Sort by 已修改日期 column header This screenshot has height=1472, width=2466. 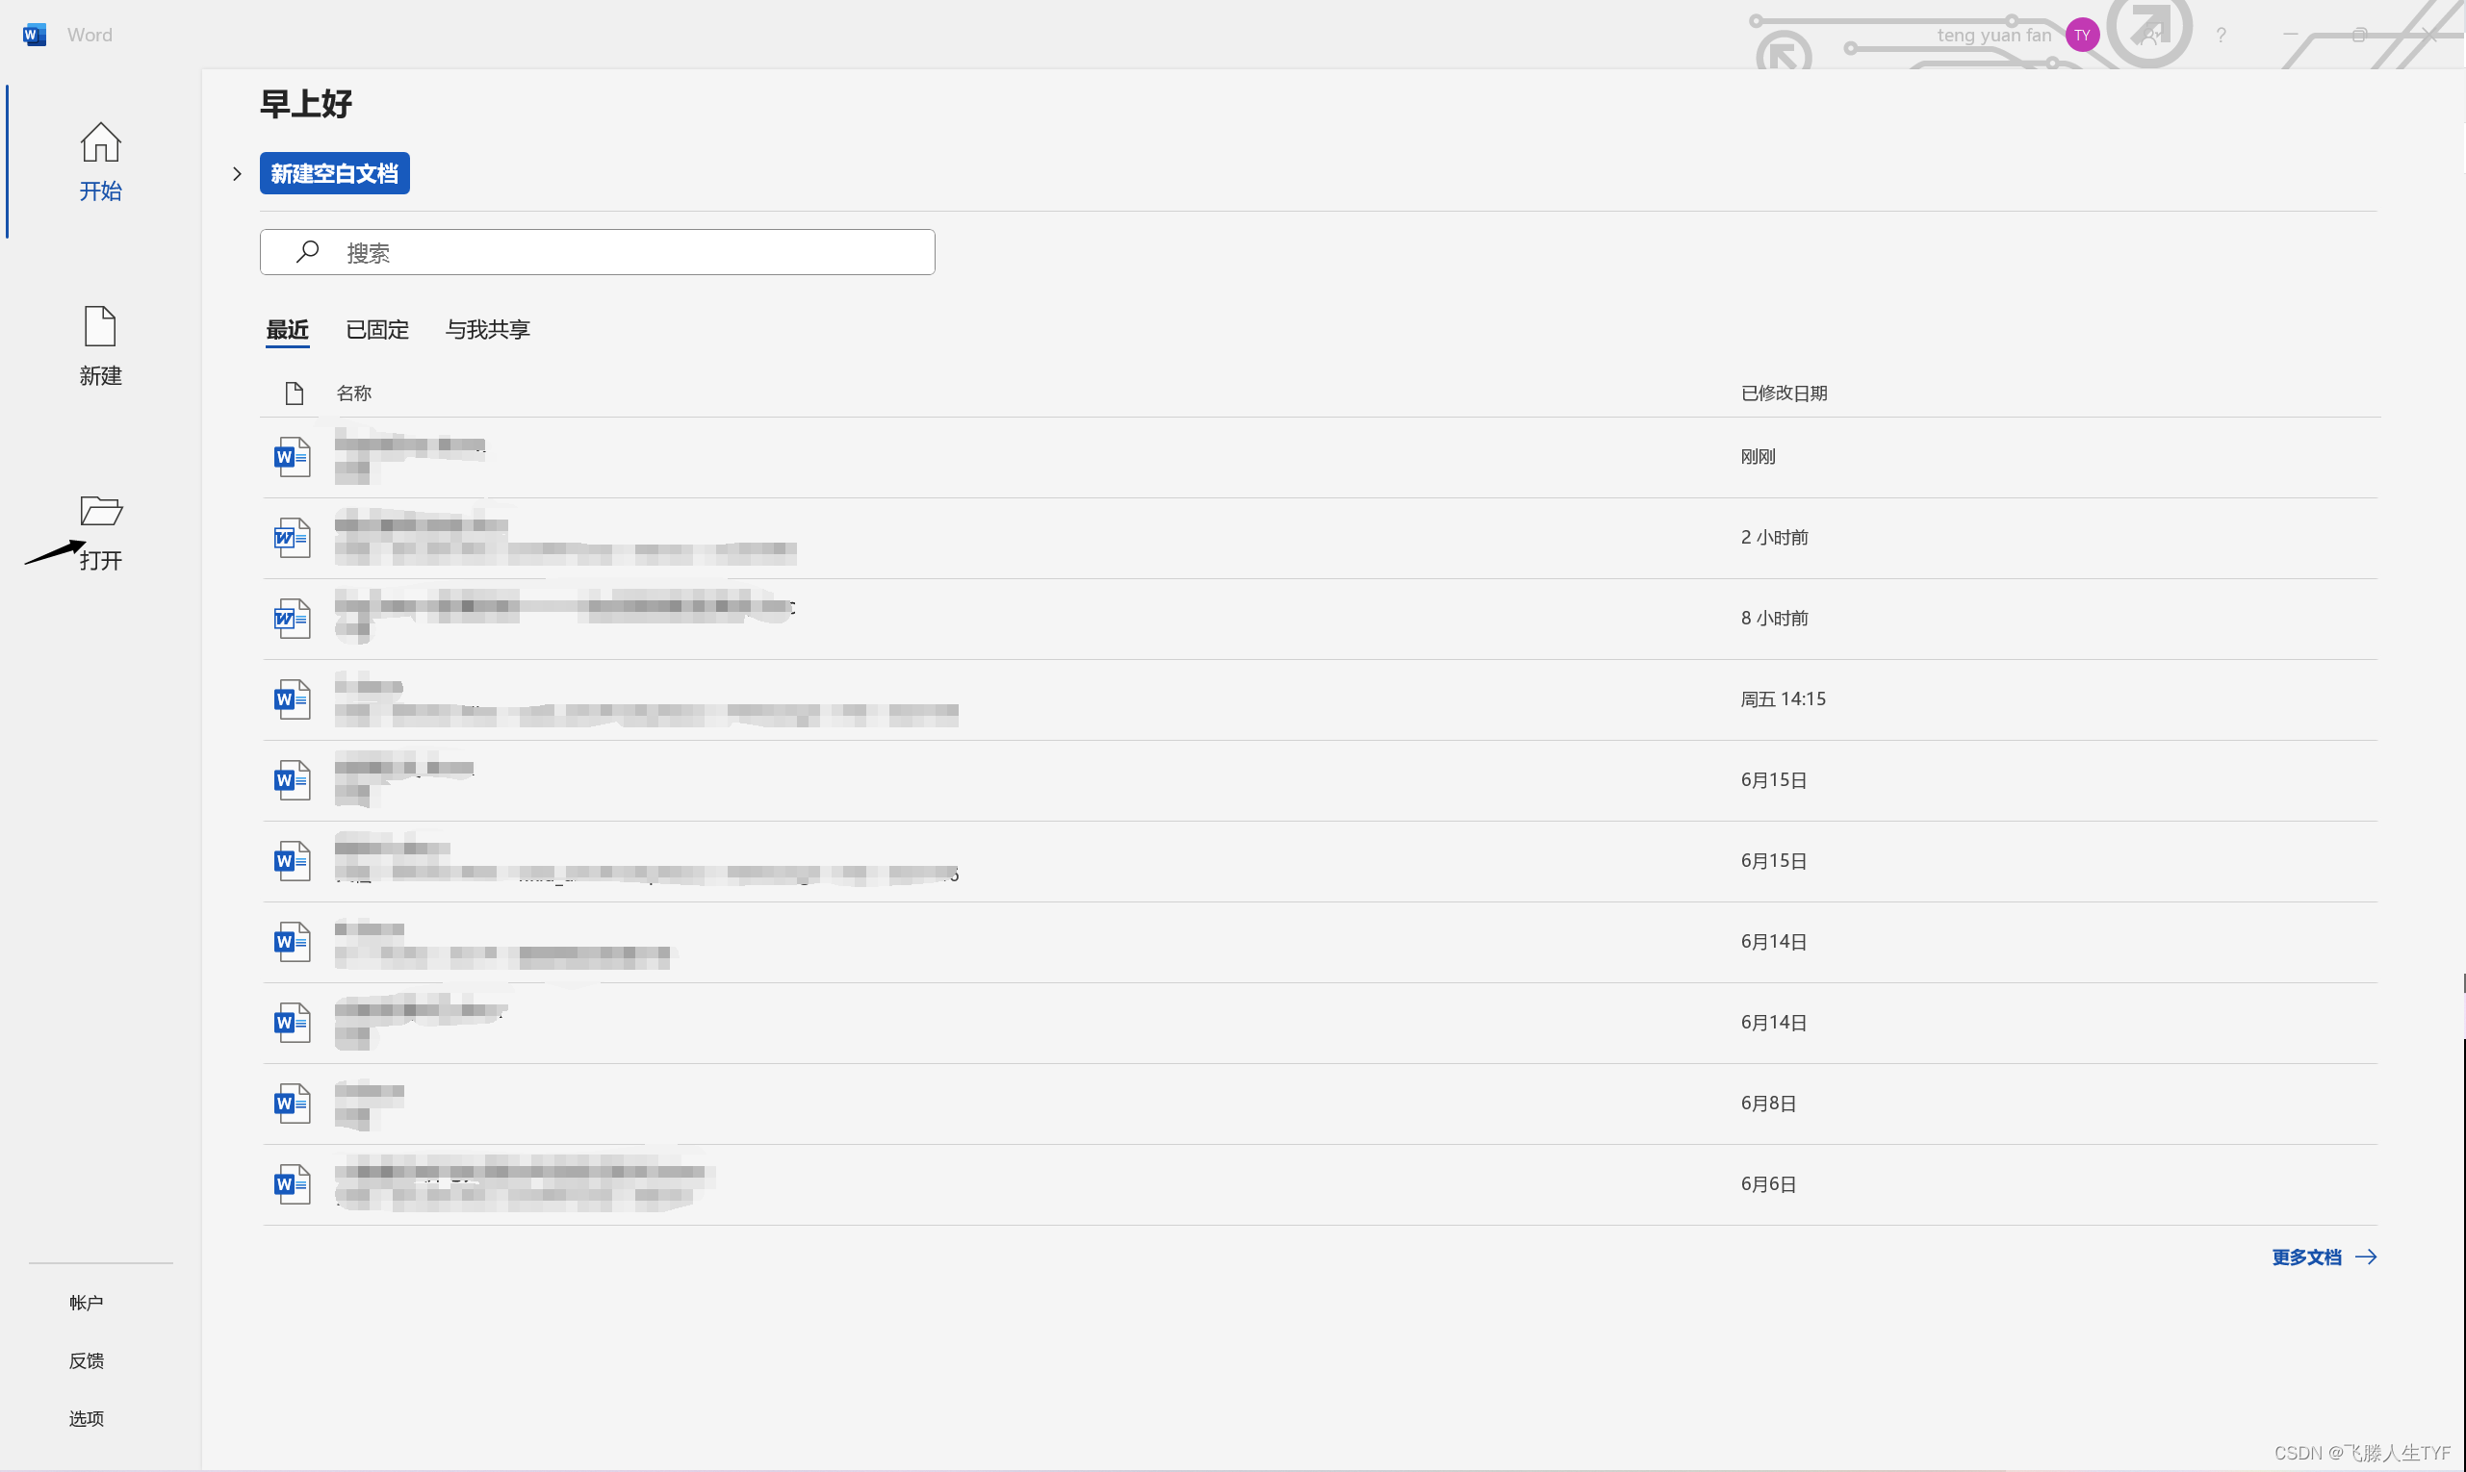point(1784,393)
